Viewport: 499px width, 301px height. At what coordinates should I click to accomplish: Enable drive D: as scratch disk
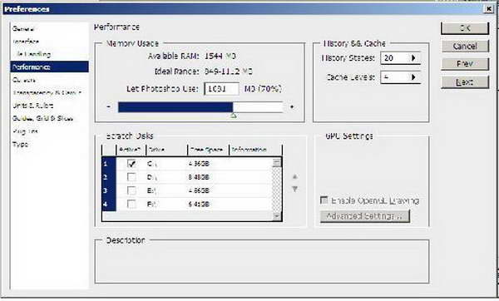pyautogui.click(x=131, y=177)
